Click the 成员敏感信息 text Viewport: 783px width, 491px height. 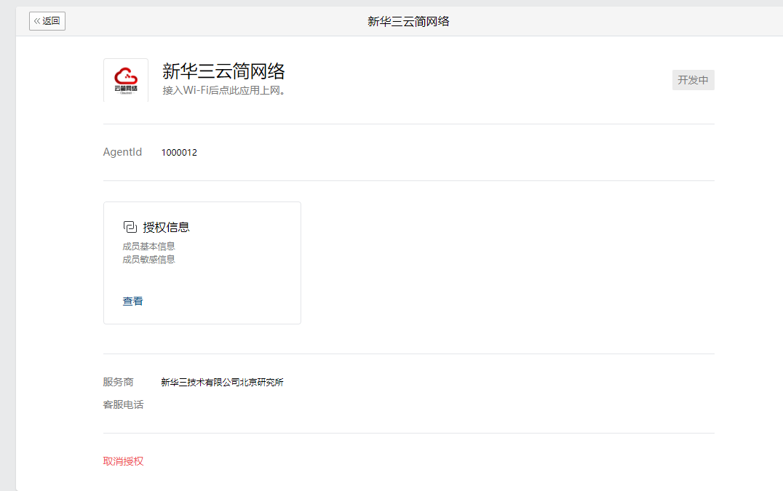[x=148, y=259]
